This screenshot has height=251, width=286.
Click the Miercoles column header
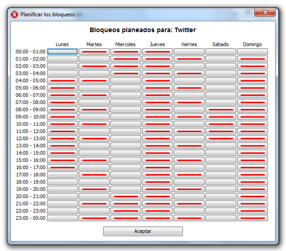click(125, 44)
